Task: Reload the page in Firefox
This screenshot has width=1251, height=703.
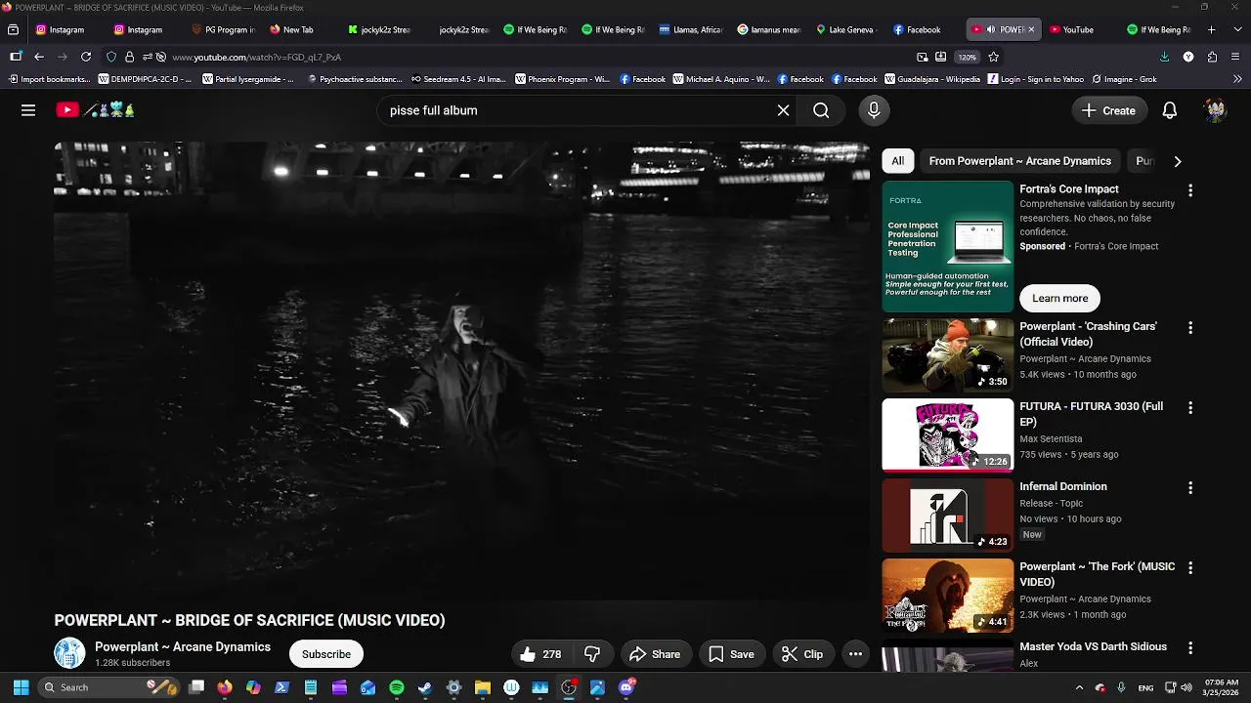Action: click(x=86, y=57)
